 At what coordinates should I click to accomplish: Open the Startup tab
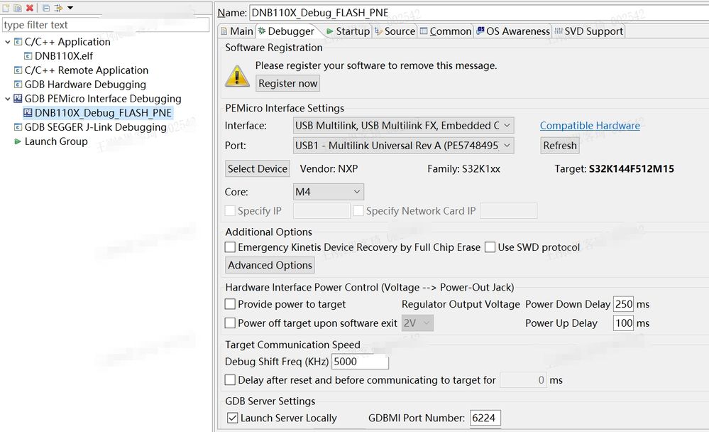[348, 31]
